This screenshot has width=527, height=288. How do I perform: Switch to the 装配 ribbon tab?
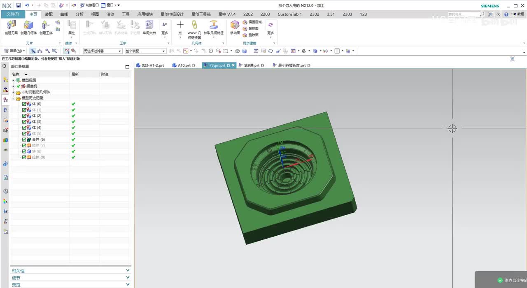pyautogui.click(x=49, y=14)
